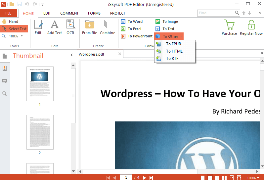Switch to the COMMENT ribbon tab
264x180 pixels.
coord(69,13)
